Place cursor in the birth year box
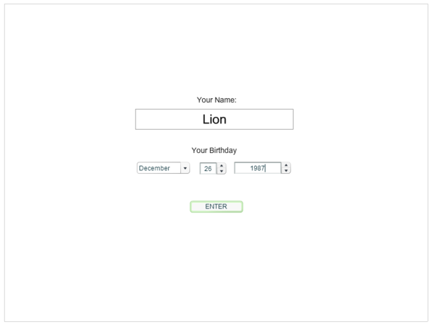The image size is (433, 324). click(x=257, y=168)
